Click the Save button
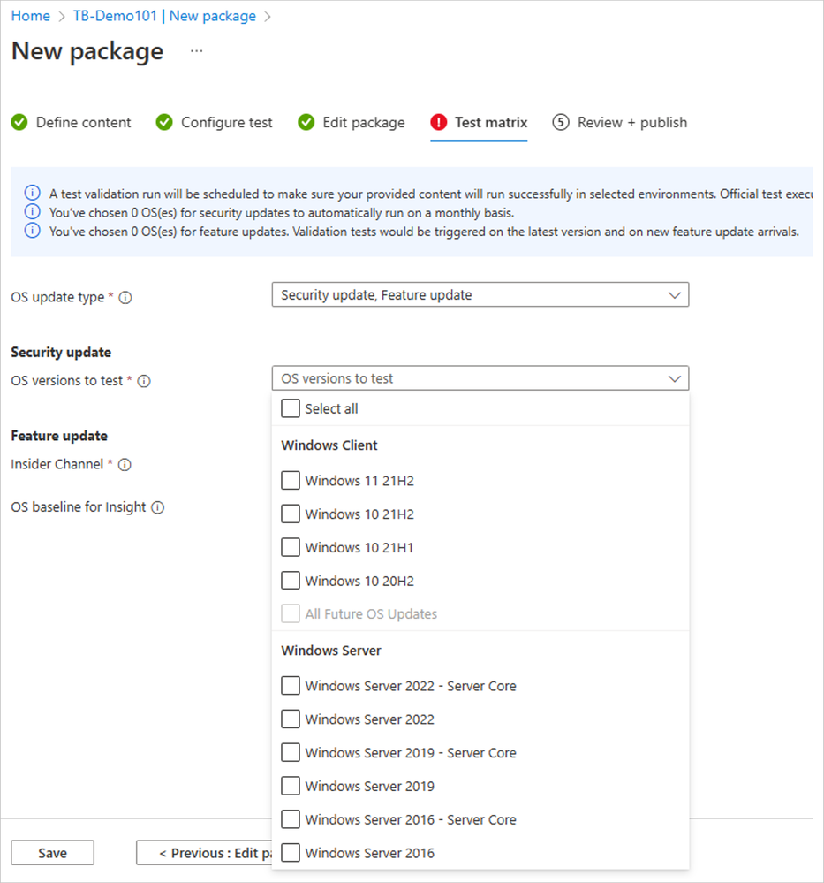Image resolution: width=824 pixels, height=883 pixels. (52, 853)
